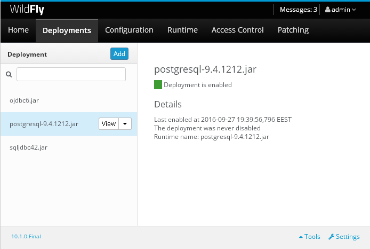Click the View button for postgresql jar
Screen dimensions: 370x249
coord(109,124)
